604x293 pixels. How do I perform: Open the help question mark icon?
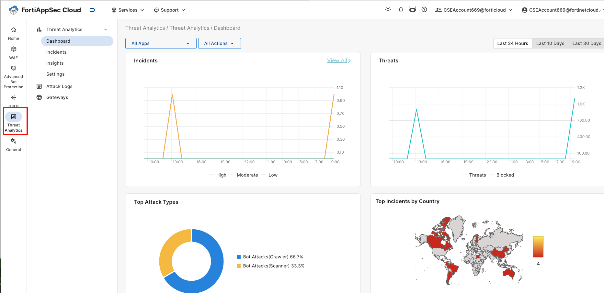[424, 10]
